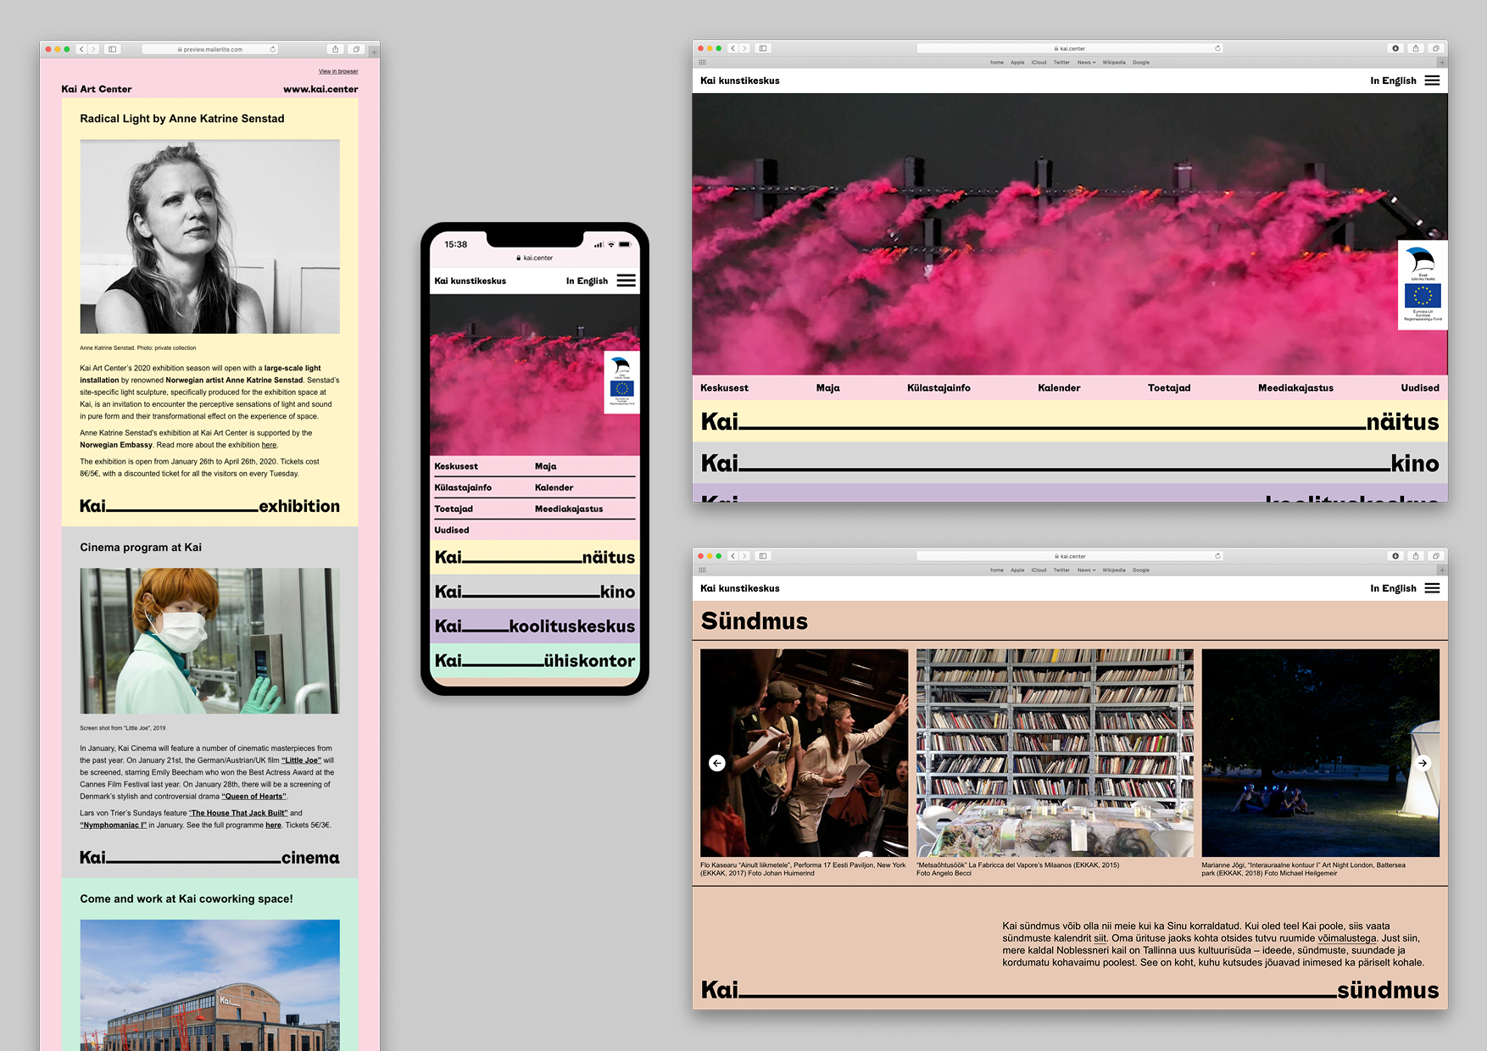Open the "Queen of Hearts" film link
Image resolution: width=1487 pixels, height=1051 pixels.
click(x=254, y=796)
